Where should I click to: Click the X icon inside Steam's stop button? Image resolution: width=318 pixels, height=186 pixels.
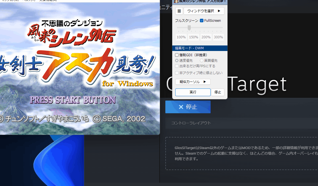pos(181,107)
